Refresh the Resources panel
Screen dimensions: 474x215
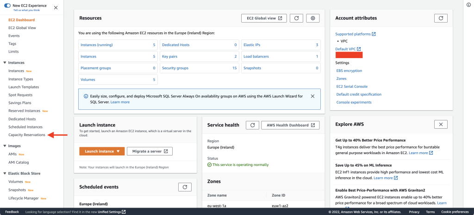tap(296, 18)
